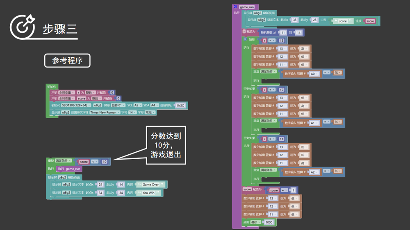The image size is (410, 230).
Task: Open the 低 dropdown compared with pin A0
Action: 337,72
